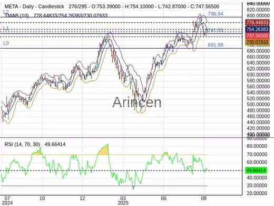
Task: Click the gold 730.07933 lower band price tag
Action: [257, 42]
